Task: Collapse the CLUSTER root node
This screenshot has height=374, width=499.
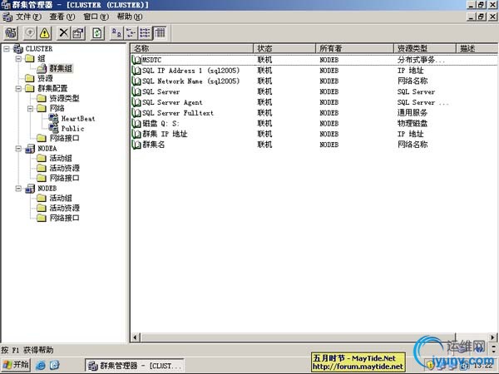Action: click(x=7, y=49)
